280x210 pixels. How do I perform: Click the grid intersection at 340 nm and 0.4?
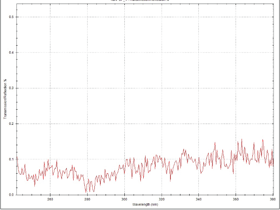coord(198,52)
